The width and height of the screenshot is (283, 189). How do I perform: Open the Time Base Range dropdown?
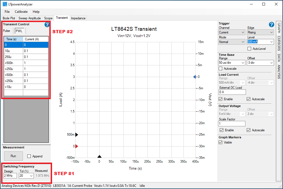231,63
